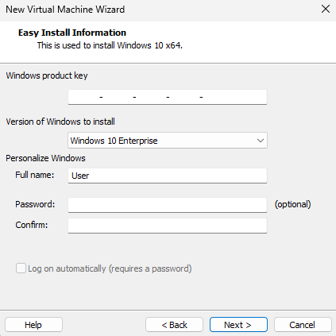Close the New Virtual Machine Wizard

point(326,9)
